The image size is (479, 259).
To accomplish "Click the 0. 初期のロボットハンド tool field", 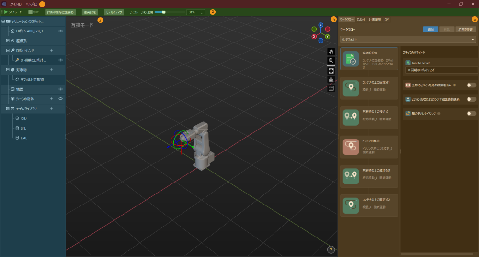I will pyautogui.click(x=442, y=70).
